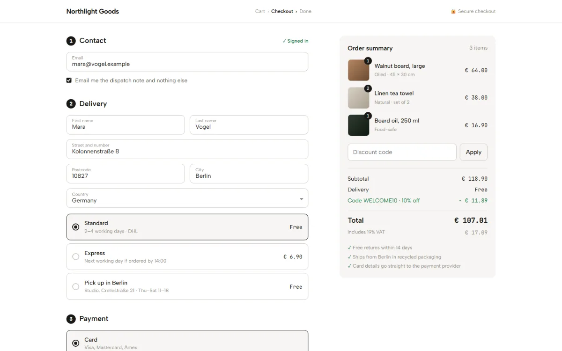Edit the Street and number field

click(x=187, y=149)
